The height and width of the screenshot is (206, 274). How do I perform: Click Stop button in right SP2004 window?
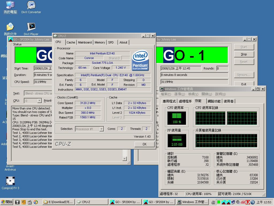click(x=244, y=54)
